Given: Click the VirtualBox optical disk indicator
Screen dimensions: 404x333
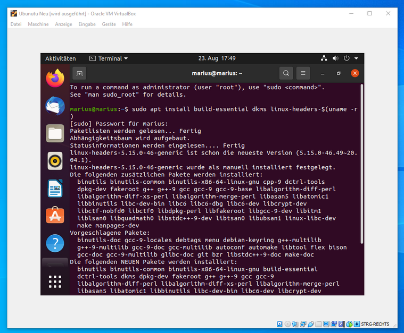Looking at the screenshot, I should coord(287,324).
